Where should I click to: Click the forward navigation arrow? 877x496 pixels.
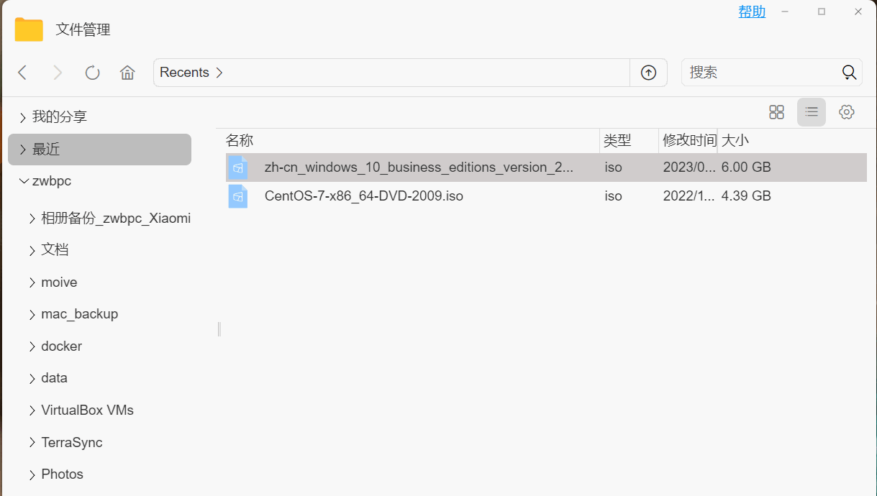click(58, 73)
